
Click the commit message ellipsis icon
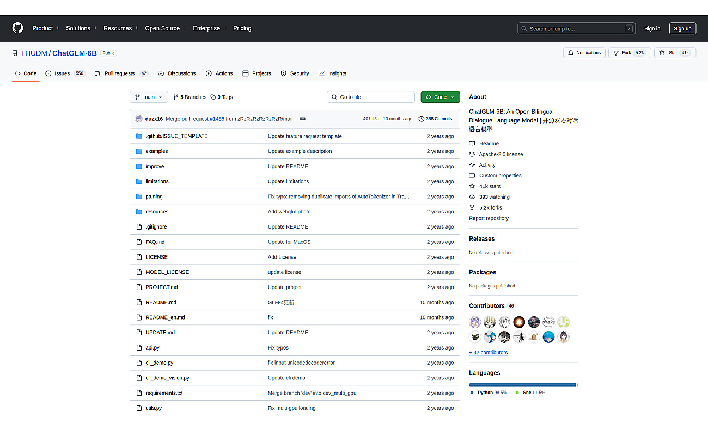coord(302,119)
